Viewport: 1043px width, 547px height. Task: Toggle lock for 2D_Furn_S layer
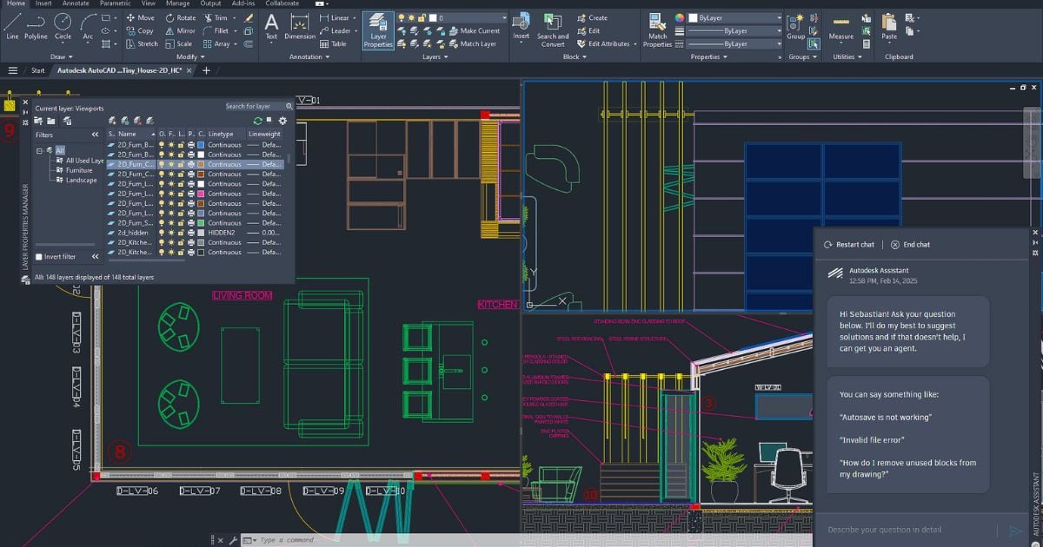tap(181, 223)
